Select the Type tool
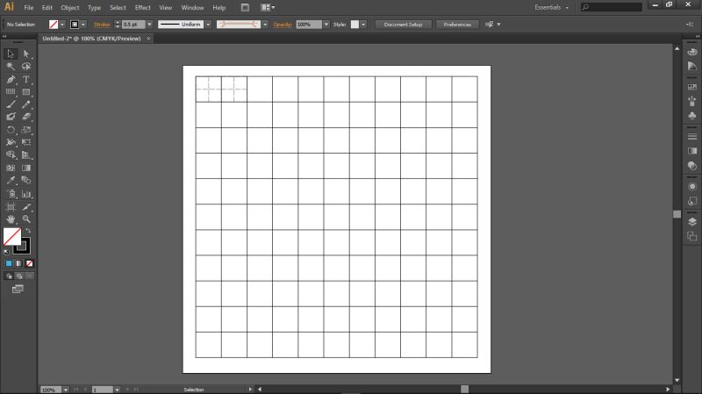The height and width of the screenshot is (394, 702). coord(26,80)
